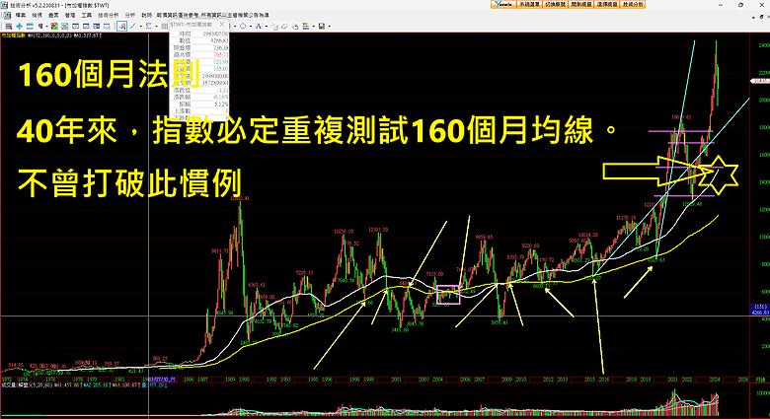Select the parallel lines drawing tool
Image resolution: width=770 pixels, height=419 pixels.
148,26
